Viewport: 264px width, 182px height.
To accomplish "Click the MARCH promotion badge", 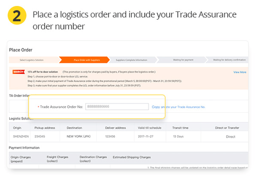I will pos(19,72).
